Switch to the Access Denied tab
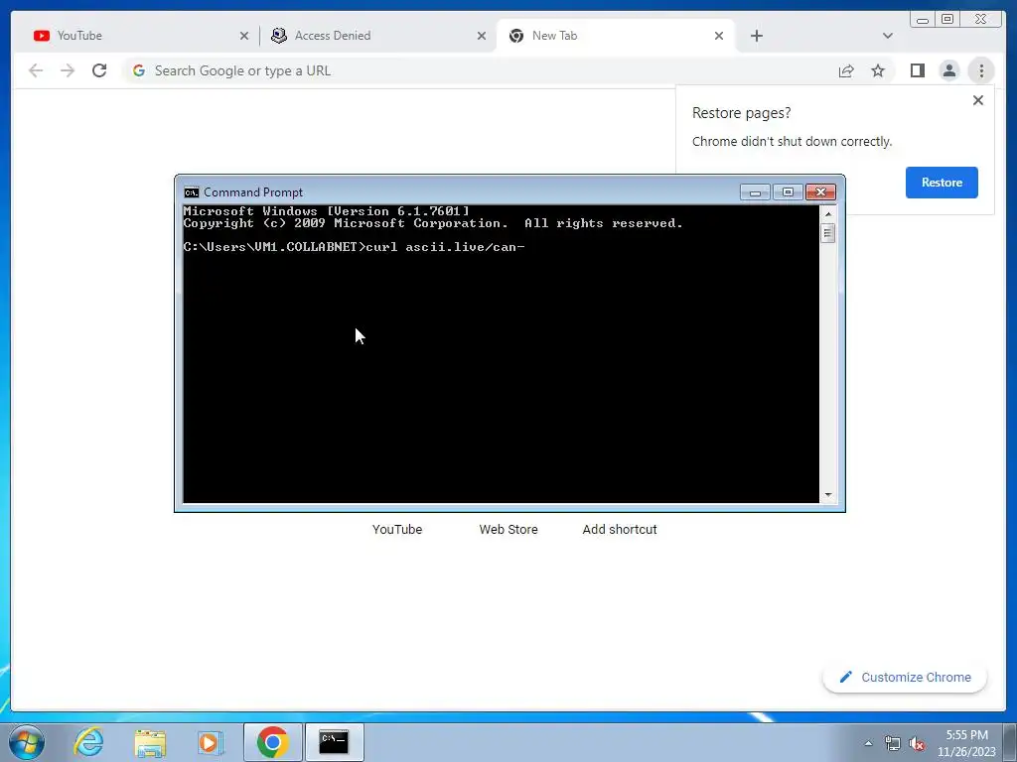The image size is (1017, 762). 378,36
